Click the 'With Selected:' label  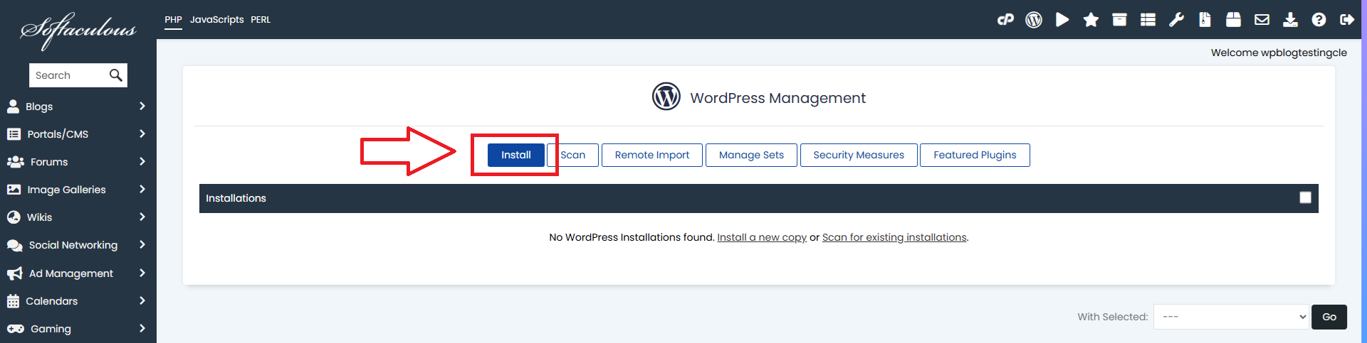coord(1112,317)
